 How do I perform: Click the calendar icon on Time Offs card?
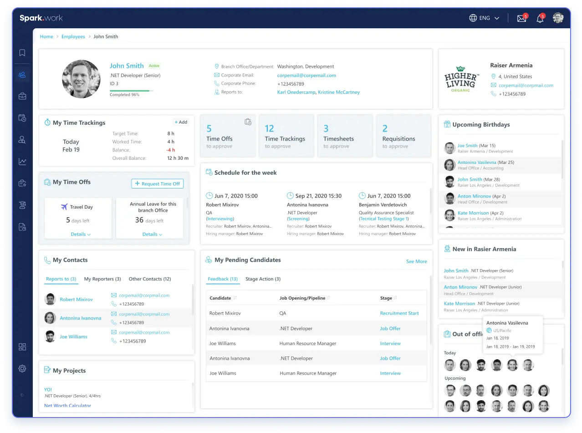248,122
